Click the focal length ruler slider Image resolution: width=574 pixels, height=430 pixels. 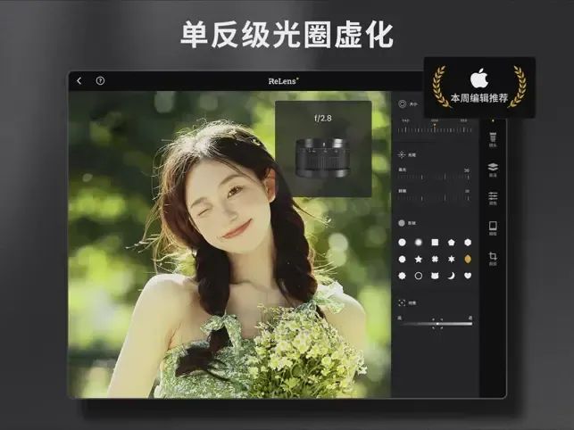[x=435, y=129]
